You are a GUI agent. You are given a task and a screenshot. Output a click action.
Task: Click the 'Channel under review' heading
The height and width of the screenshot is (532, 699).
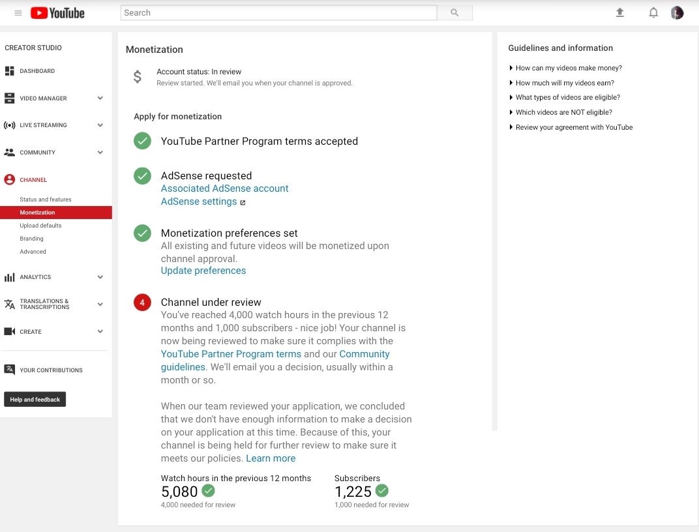pos(211,303)
